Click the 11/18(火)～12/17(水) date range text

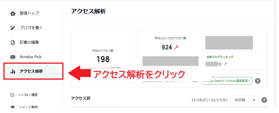[x=209, y=100]
